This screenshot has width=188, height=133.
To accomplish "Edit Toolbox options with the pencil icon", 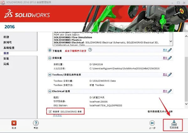I will pyautogui.click(x=170, y=75).
